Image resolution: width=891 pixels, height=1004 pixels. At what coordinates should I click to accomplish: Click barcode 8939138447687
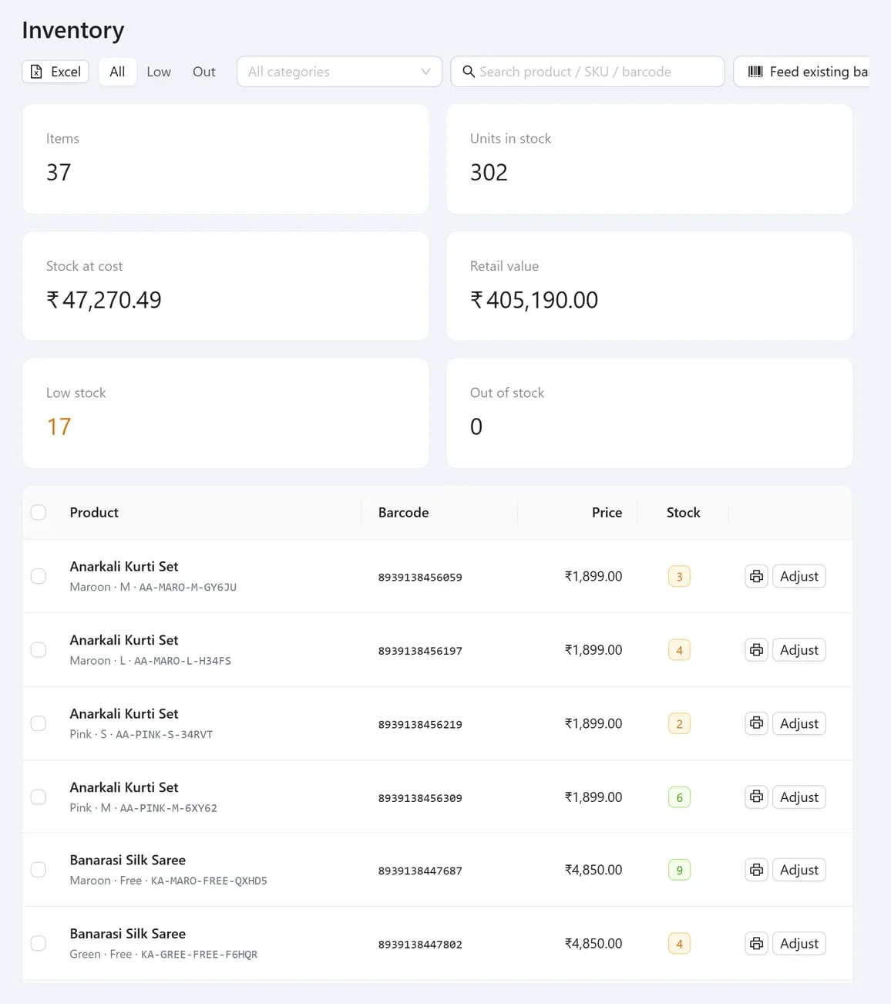click(420, 871)
